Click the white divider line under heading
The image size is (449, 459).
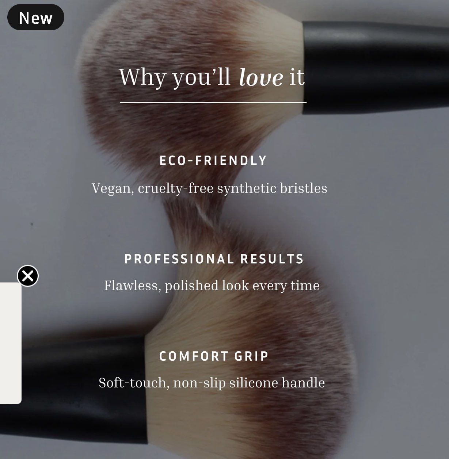tap(213, 103)
